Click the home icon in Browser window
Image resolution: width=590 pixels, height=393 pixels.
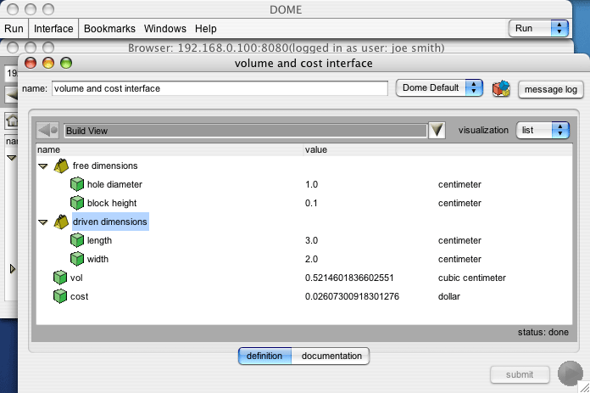(12, 121)
